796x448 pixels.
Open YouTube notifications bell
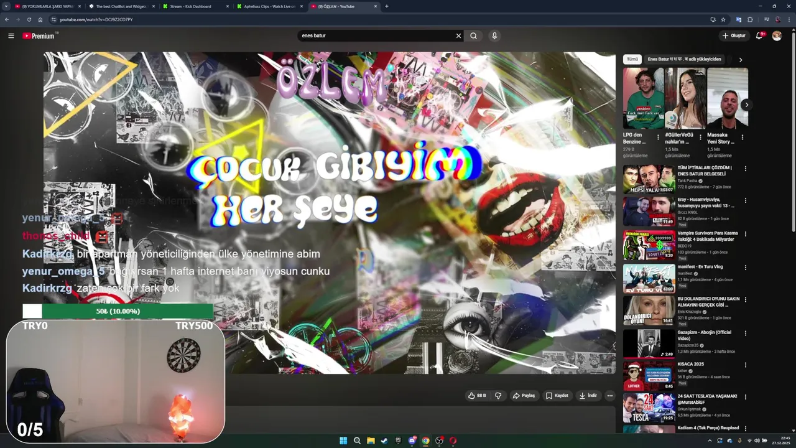click(x=759, y=35)
